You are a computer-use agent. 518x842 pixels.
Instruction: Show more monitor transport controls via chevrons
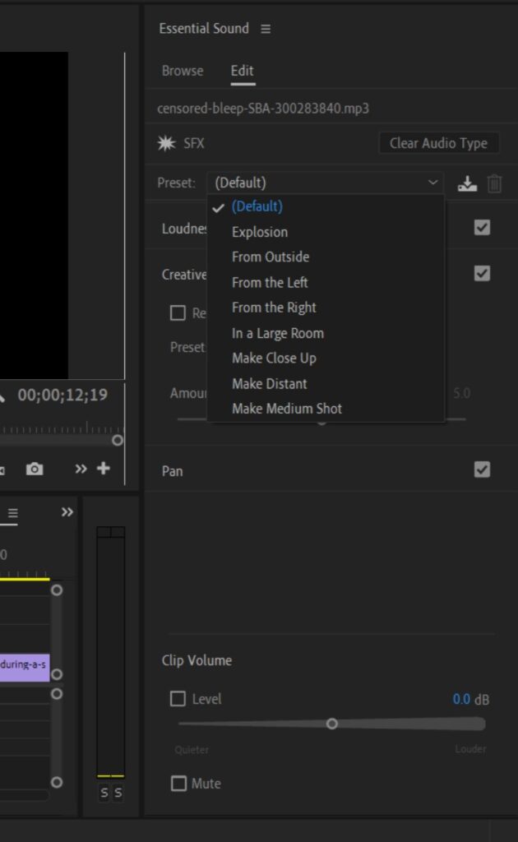tap(81, 469)
